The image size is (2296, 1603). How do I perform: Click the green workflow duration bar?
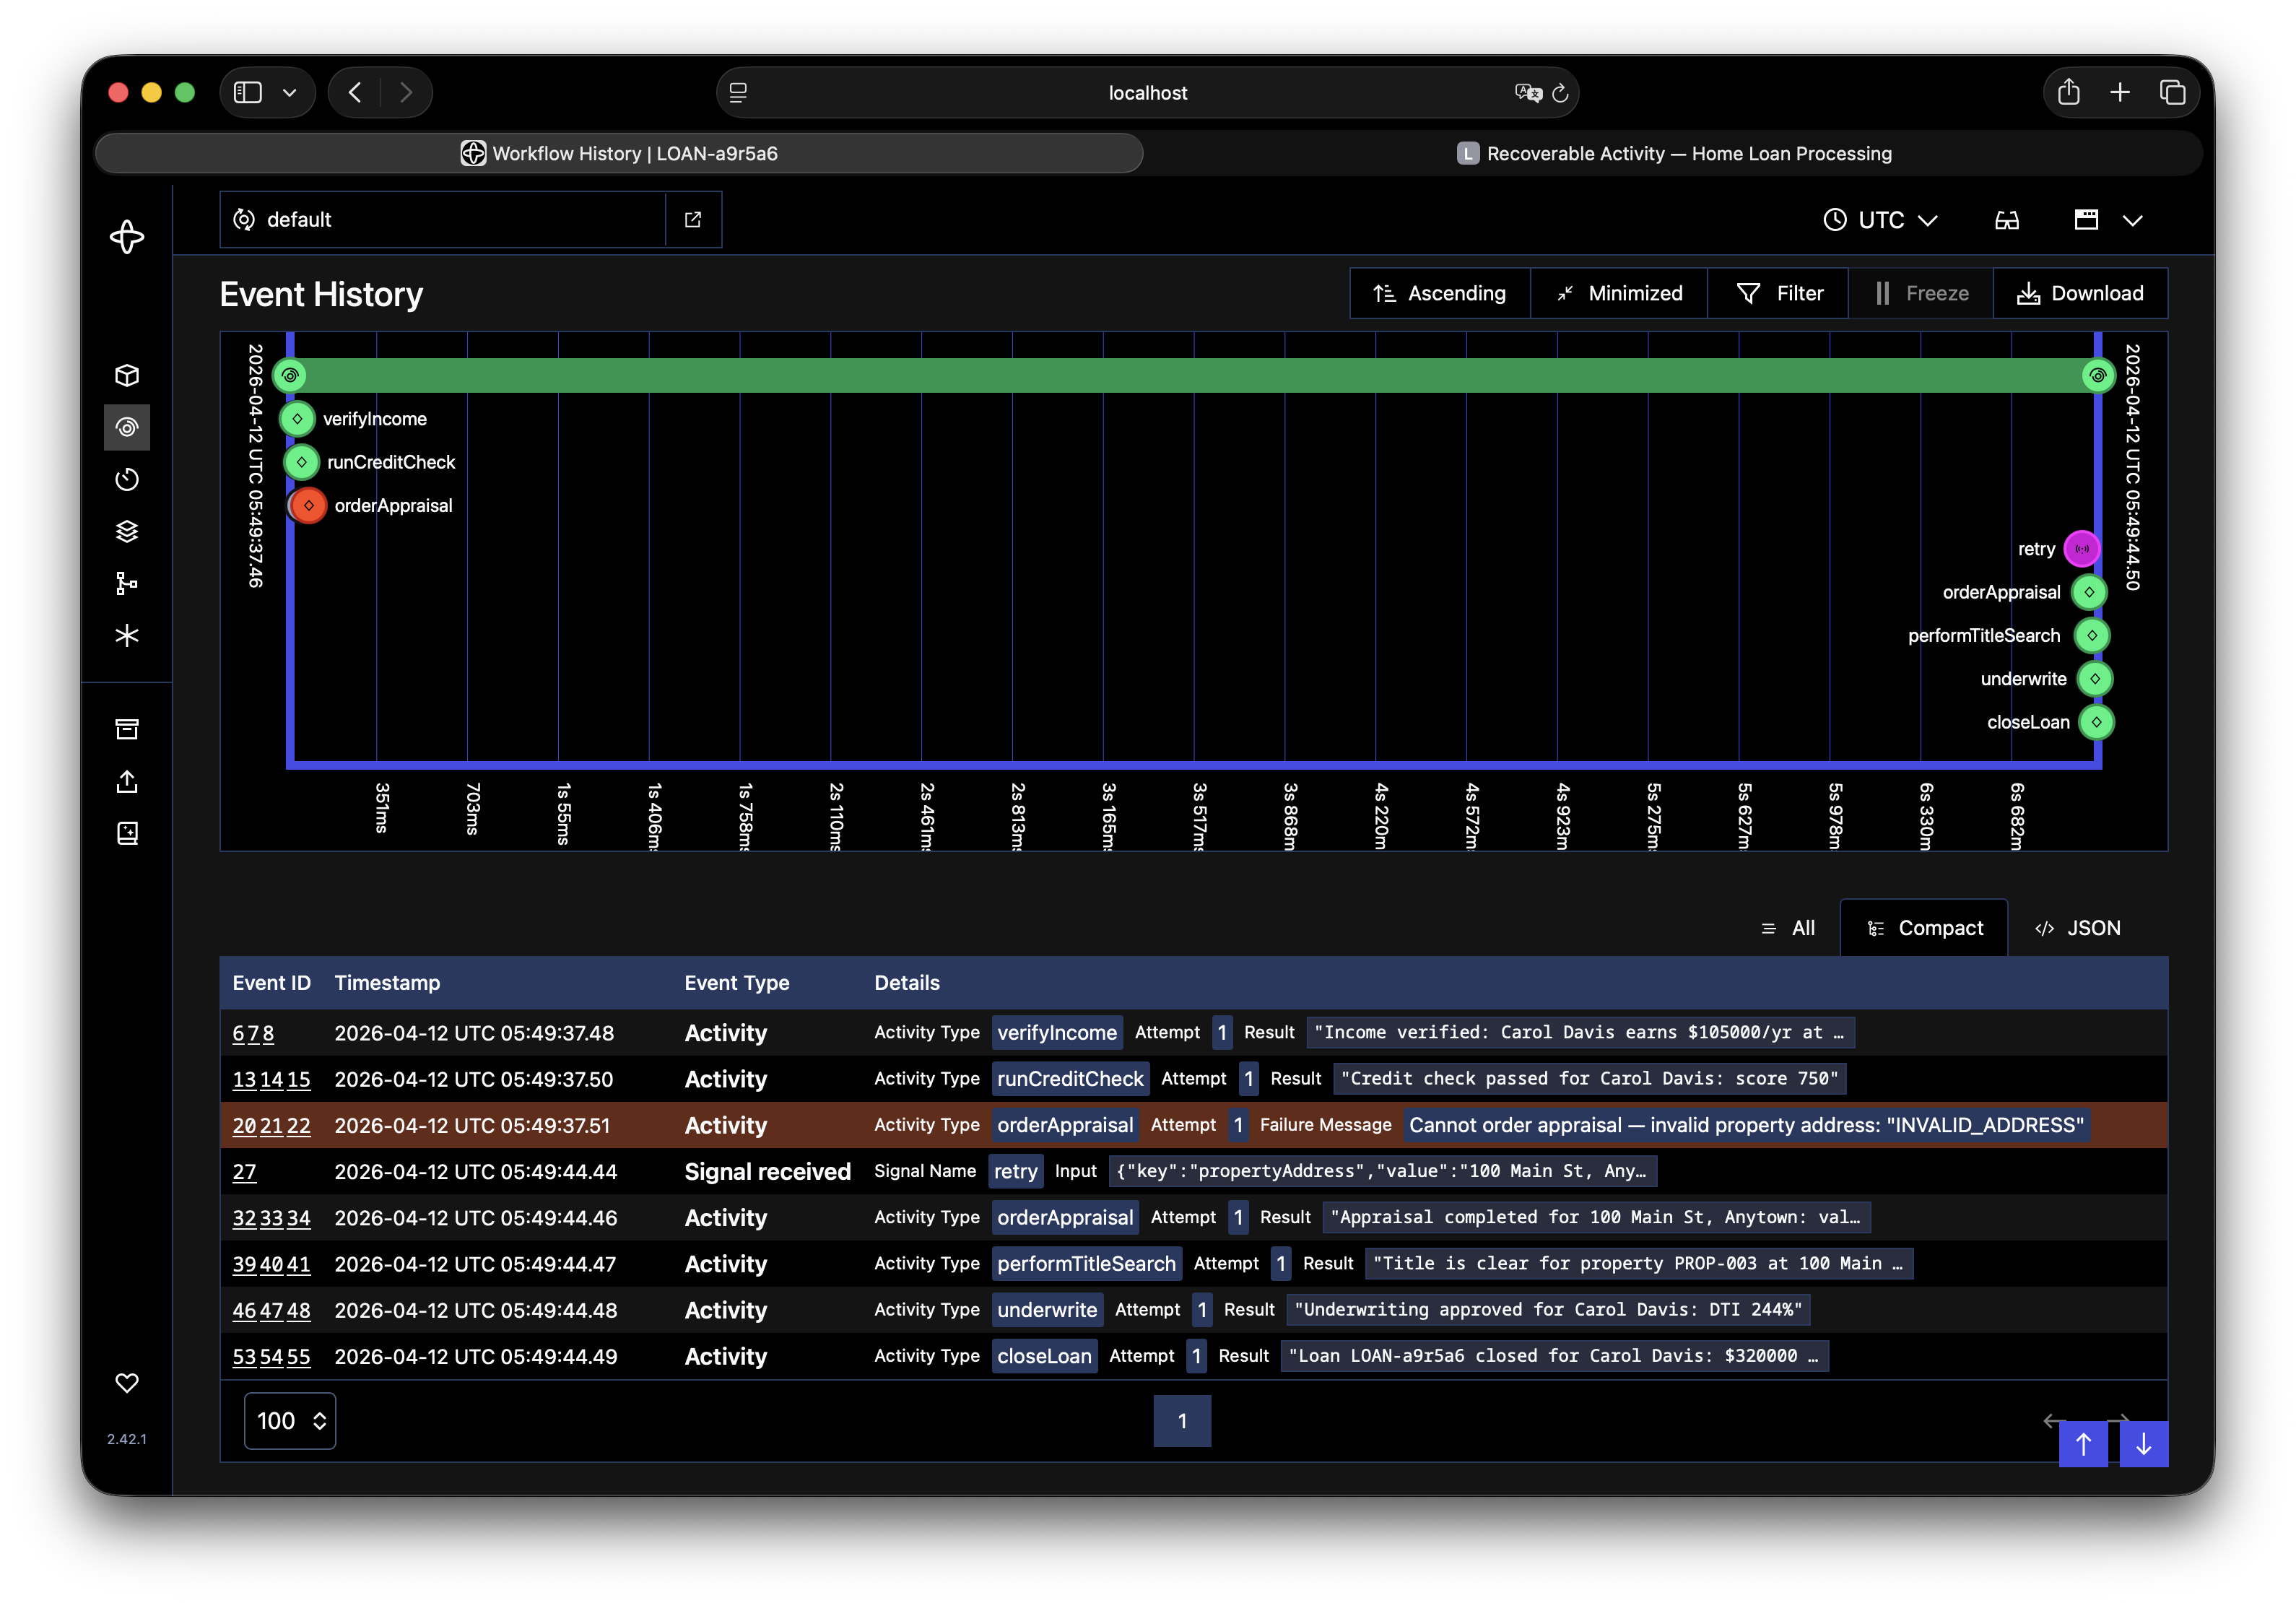1194,375
